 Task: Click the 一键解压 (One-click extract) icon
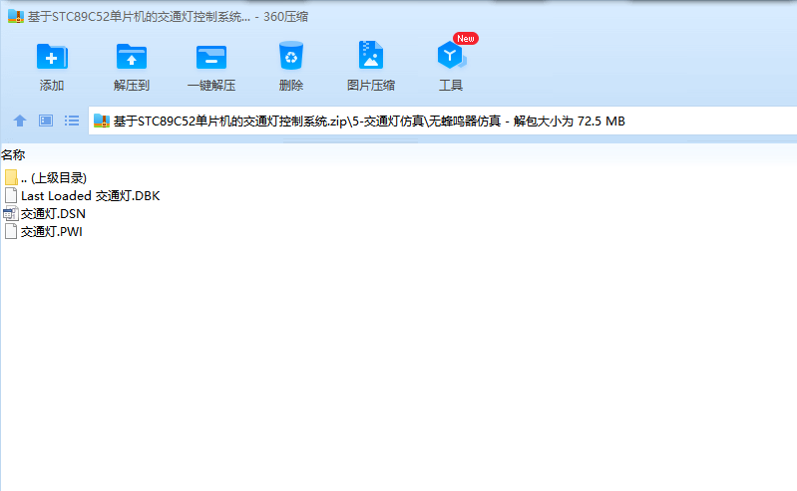210,57
